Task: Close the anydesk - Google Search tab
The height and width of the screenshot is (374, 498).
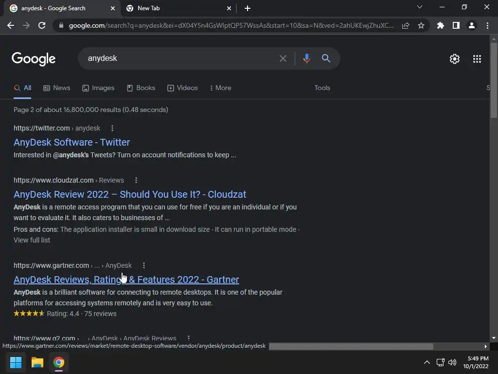Action: point(113,8)
